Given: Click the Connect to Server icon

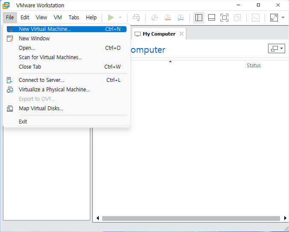Looking at the screenshot, I should click(9, 80).
